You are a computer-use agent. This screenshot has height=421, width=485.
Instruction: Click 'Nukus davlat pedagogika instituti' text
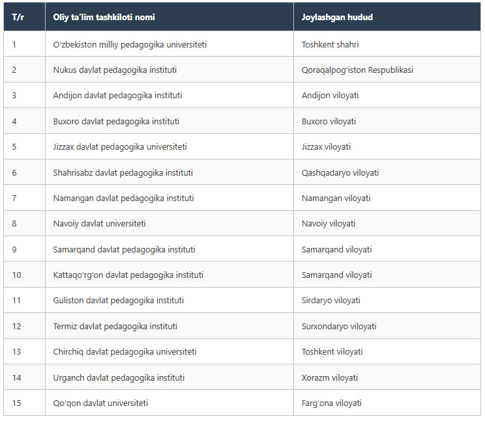pyautogui.click(x=115, y=70)
